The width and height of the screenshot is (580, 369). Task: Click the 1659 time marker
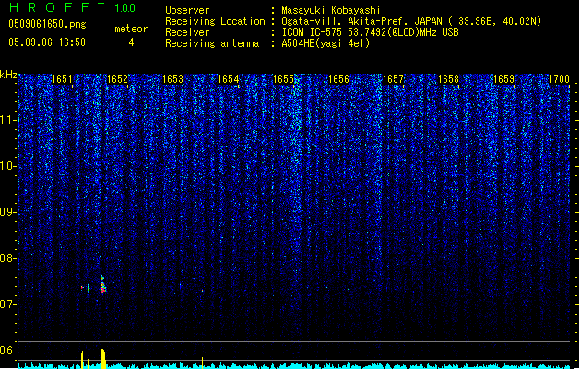[504, 78]
